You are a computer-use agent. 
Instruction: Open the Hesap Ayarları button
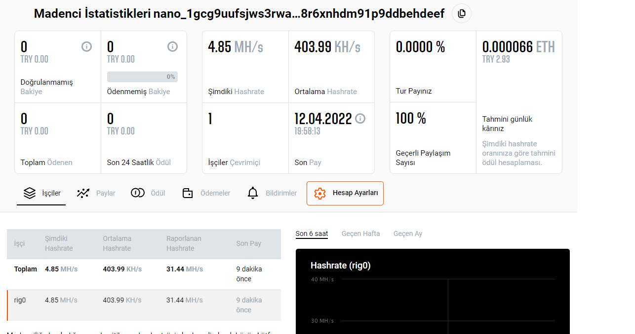[x=345, y=193]
